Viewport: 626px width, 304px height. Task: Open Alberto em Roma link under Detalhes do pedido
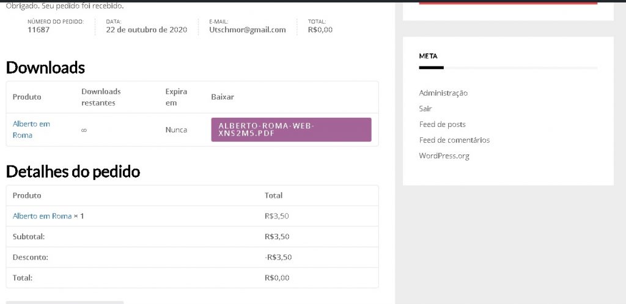click(42, 215)
